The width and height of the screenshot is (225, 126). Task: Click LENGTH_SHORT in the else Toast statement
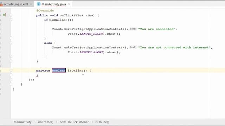click(x=91, y=52)
